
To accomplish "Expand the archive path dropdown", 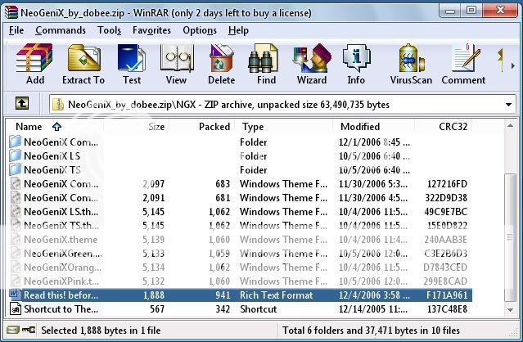I will click(x=507, y=104).
